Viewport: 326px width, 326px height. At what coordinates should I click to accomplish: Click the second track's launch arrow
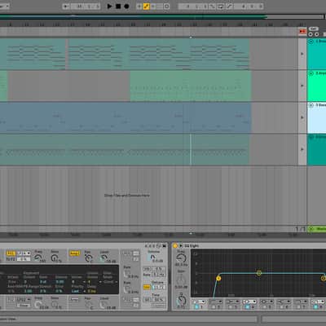tap(302, 86)
